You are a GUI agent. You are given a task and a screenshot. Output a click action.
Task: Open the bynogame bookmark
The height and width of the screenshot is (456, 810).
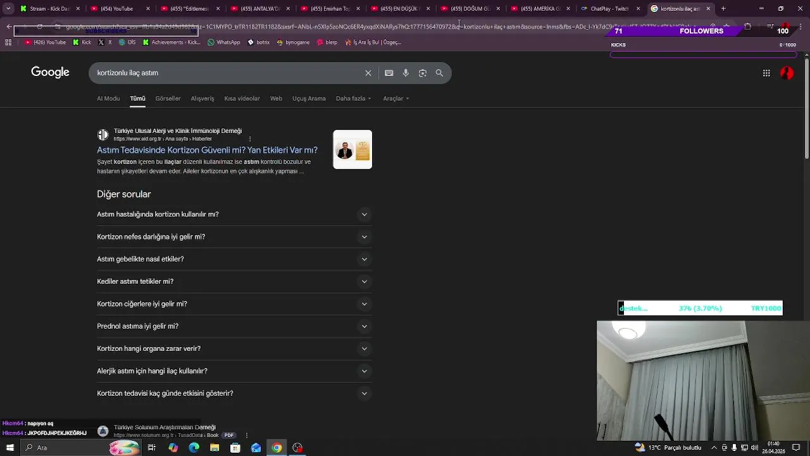coord(293,42)
